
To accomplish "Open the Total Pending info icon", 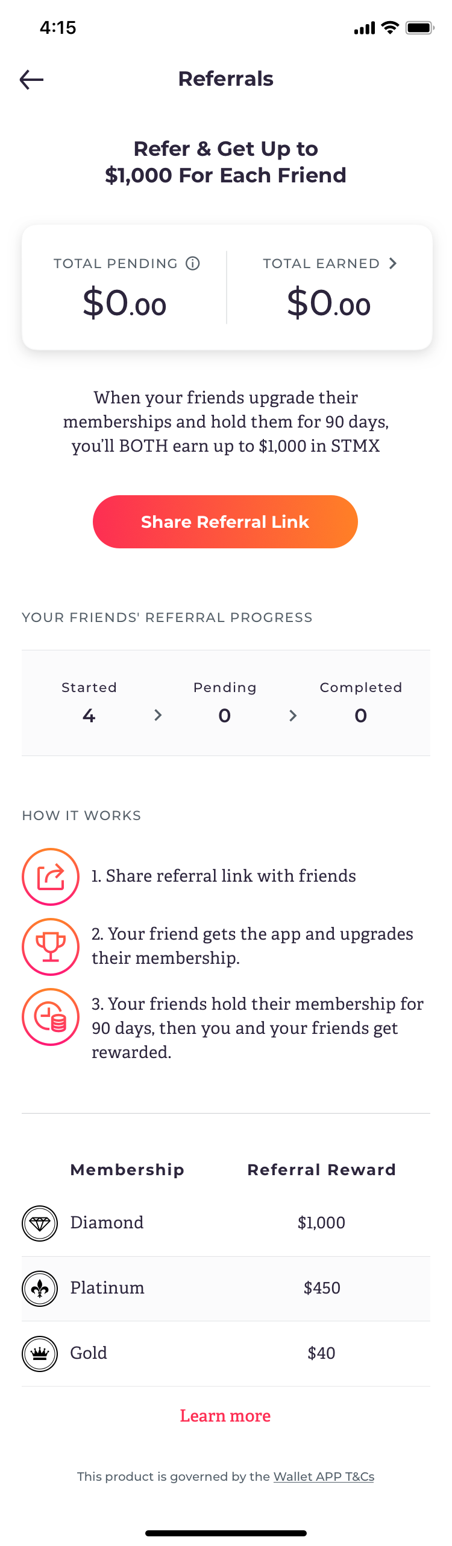I will (x=193, y=263).
